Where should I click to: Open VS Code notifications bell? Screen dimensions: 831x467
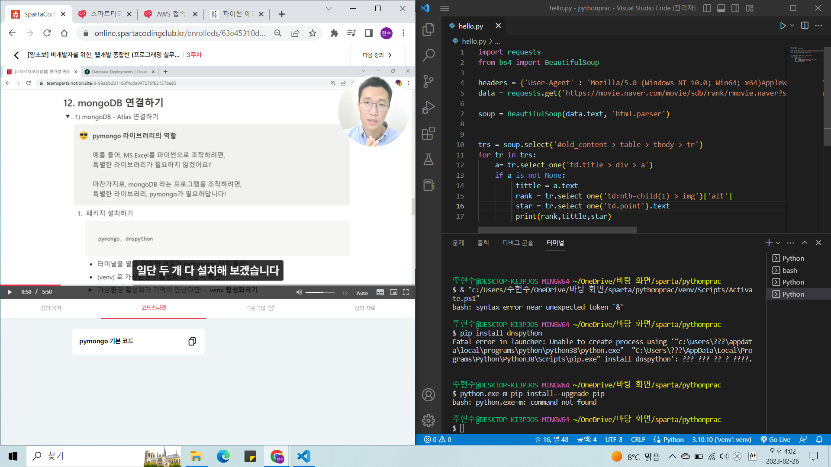(x=819, y=439)
